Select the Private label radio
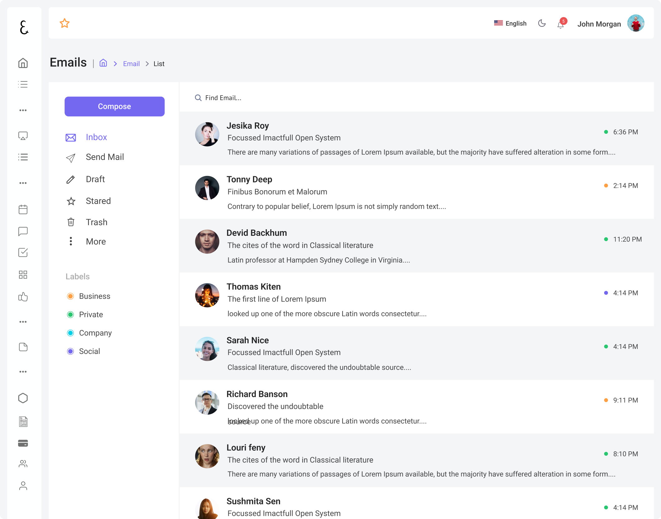 [70, 314]
